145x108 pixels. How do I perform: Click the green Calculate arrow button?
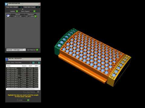(x=28, y=100)
